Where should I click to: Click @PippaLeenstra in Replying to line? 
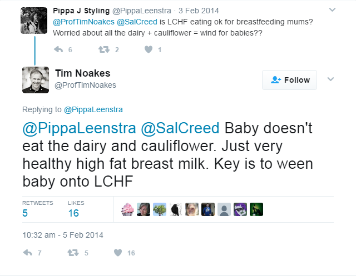93,109
